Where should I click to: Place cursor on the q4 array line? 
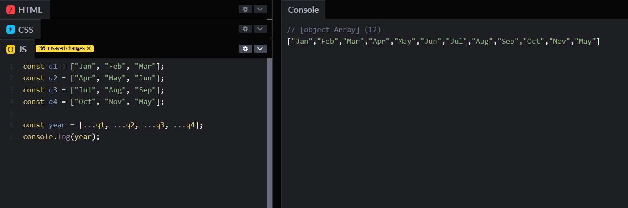click(x=94, y=102)
